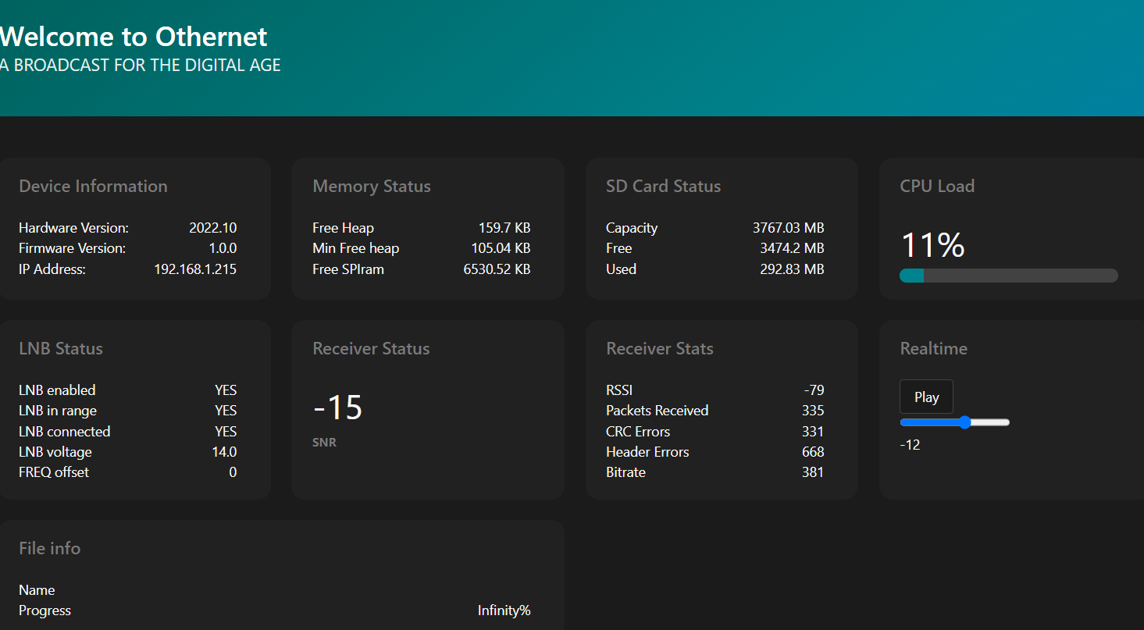This screenshot has width=1144, height=630.
Task: Select the FREQ offset value 0
Action: (x=233, y=472)
